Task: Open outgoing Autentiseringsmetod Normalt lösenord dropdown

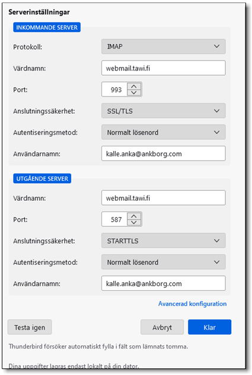Action: pyautogui.click(x=164, y=262)
